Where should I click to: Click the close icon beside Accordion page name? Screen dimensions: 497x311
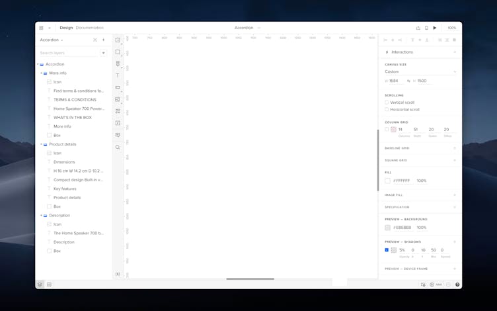pyautogui.click(x=95, y=40)
